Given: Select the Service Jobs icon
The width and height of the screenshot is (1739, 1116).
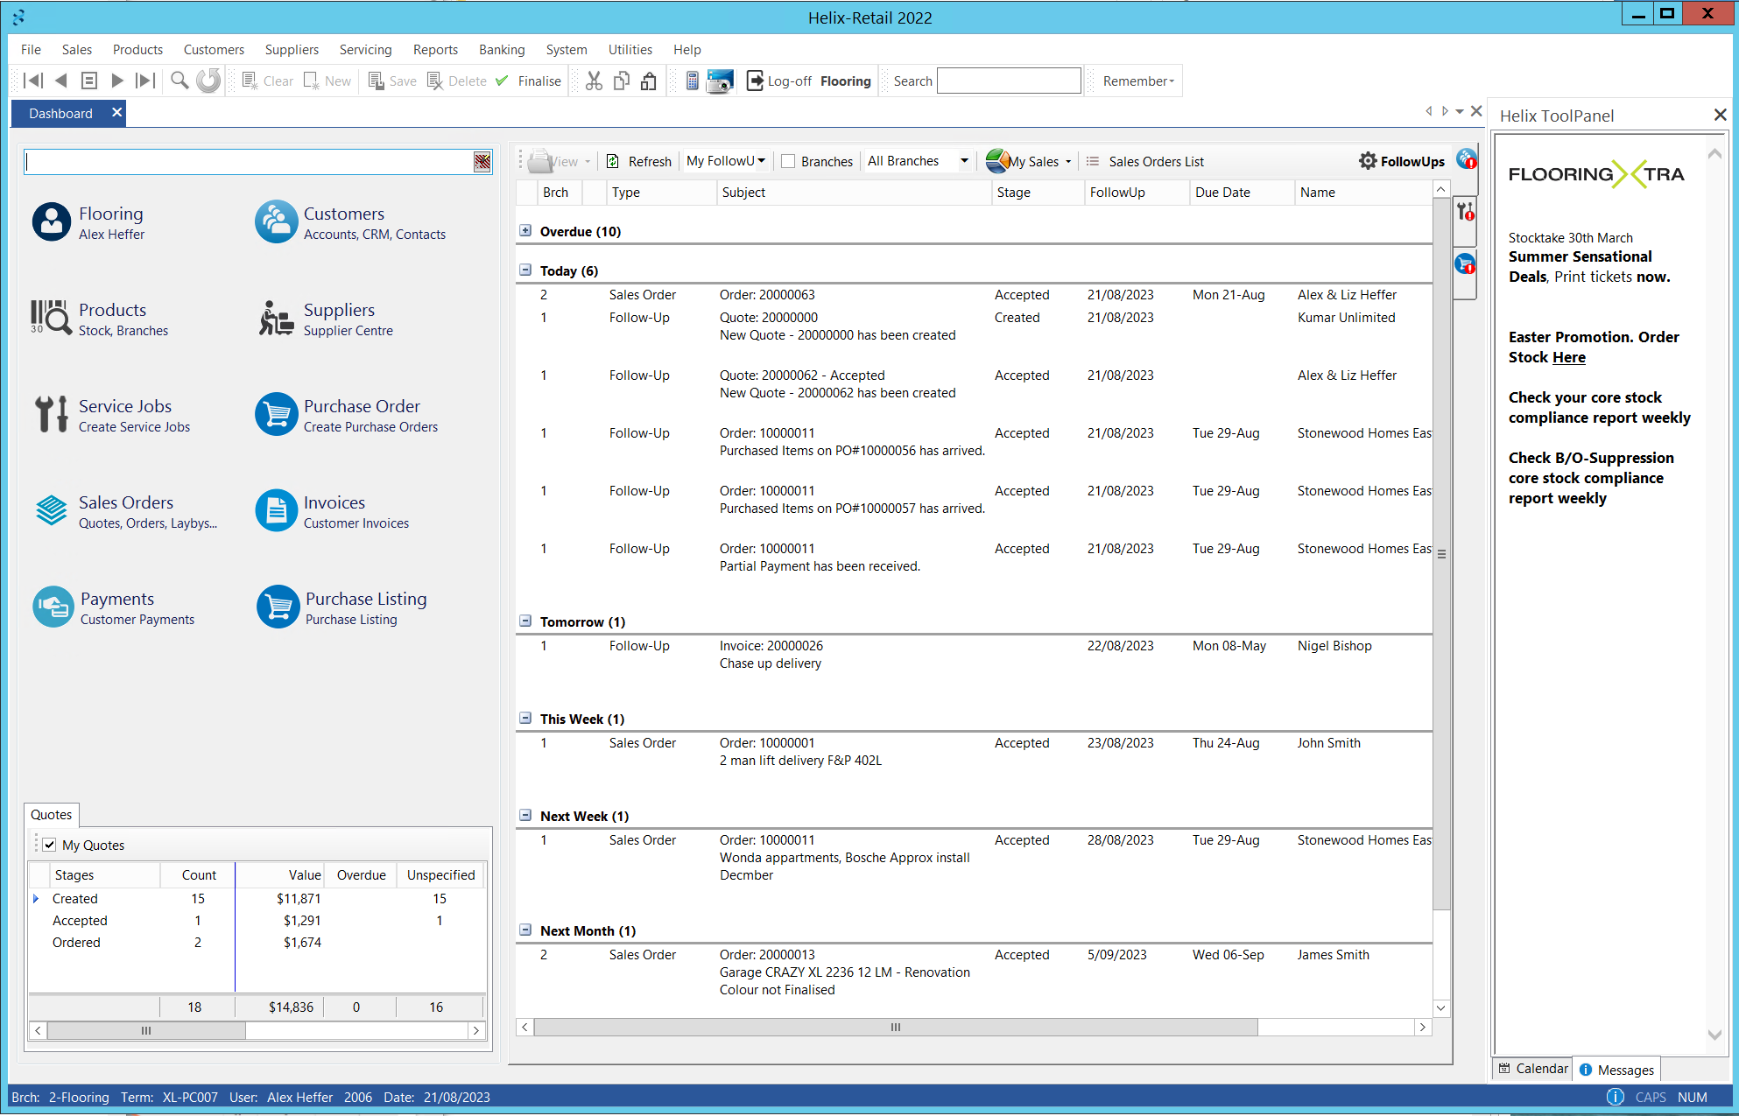Looking at the screenshot, I should click(x=51, y=414).
